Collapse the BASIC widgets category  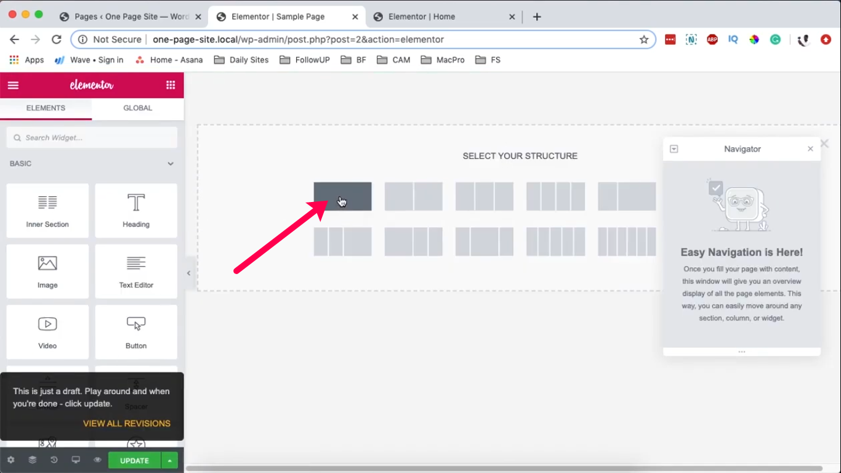pyautogui.click(x=171, y=164)
